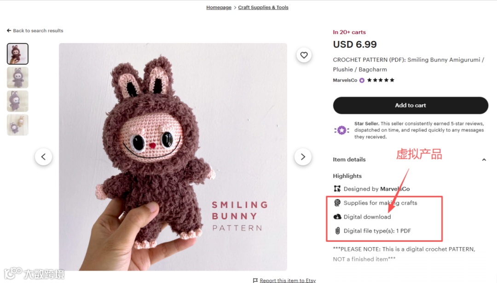Screen dimensions: 497x283
Task: Open the Homepage breadcrumb
Action: click(x=219, y=7)
